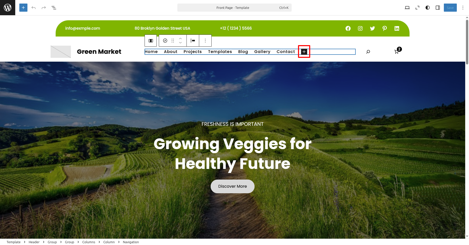Undo the last change
This screenshot has height=245, width=469.
(x=34, y=8)
